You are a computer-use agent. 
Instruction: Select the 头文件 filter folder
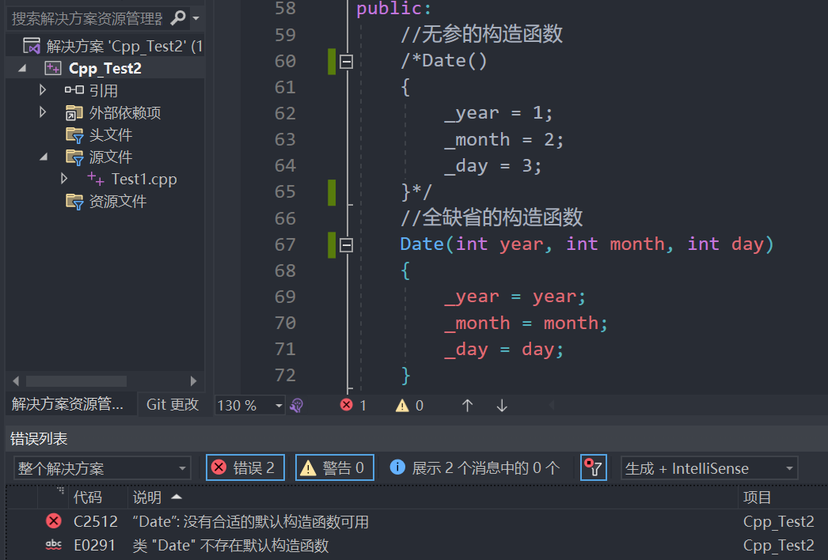[110, 134]
